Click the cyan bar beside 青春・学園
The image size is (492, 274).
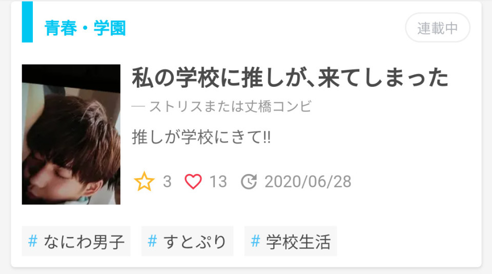pos(27,22)
